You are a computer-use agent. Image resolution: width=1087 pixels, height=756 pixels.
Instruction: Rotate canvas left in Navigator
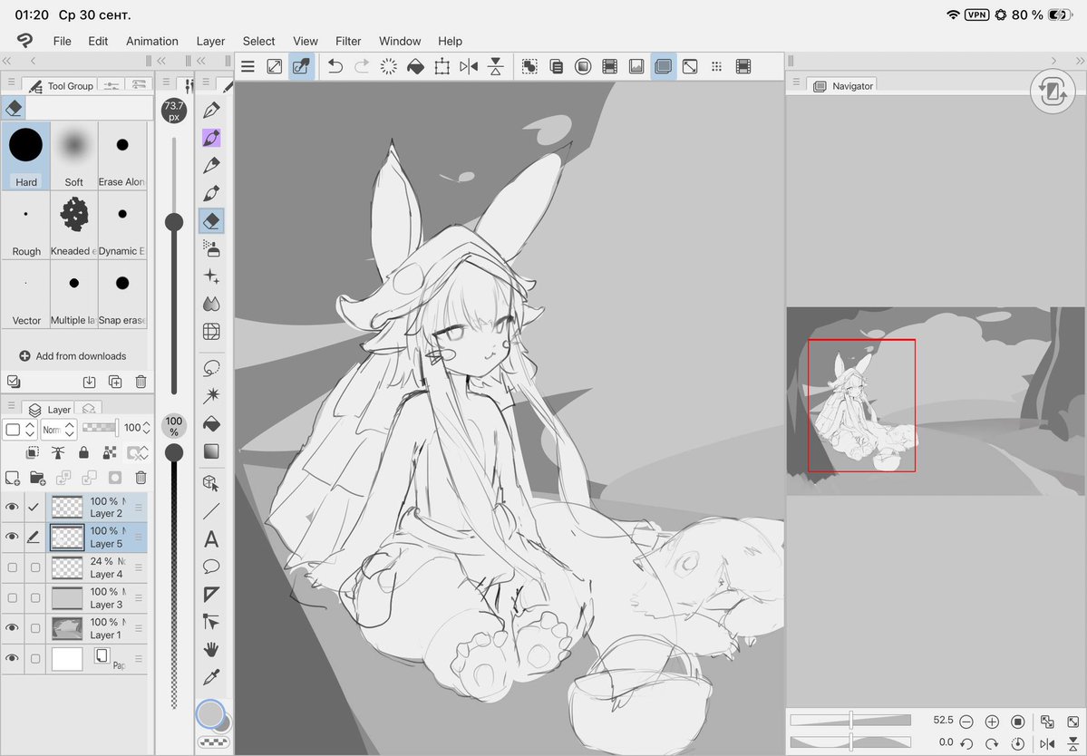pyautogui.click(x=966, y=743)
